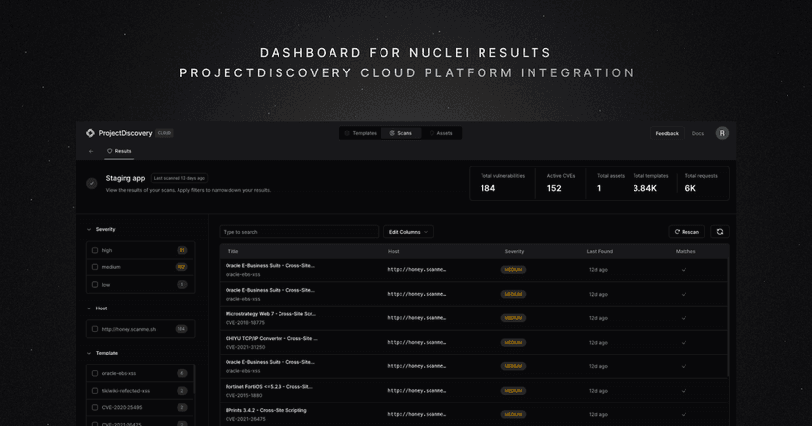Check the high severity filter

click(95, 250)
